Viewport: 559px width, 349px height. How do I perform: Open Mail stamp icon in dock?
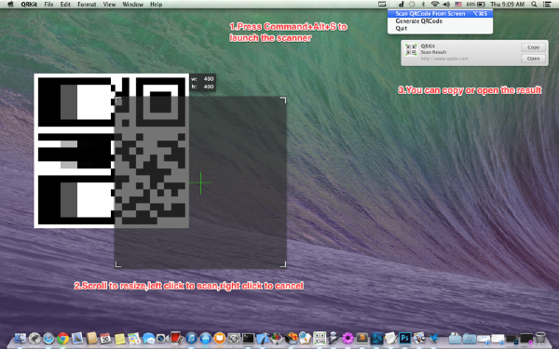pyautogui.click(x=77, y=338)
